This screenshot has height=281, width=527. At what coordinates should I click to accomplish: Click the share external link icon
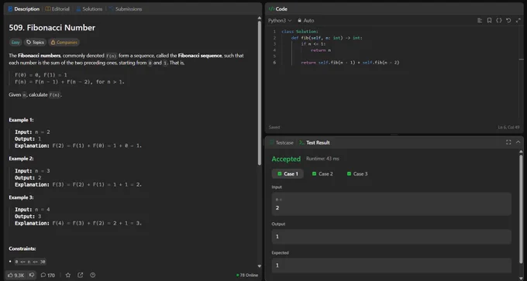click(x=81, y=275)
